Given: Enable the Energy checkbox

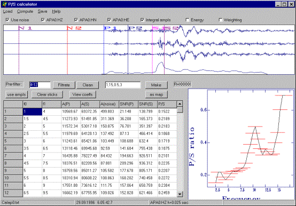Looking at the screenshot, I should pyautogui.click(x=187, y=20).
